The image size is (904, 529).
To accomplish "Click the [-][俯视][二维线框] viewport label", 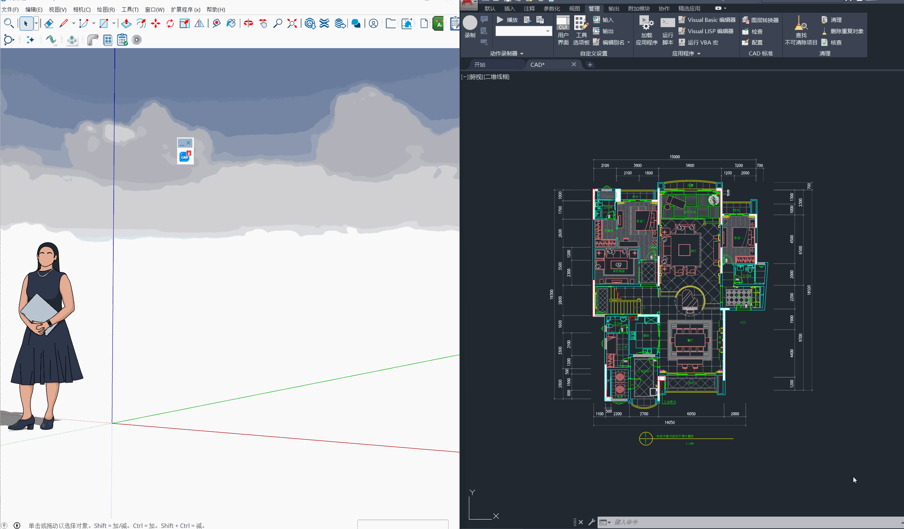I will [x=485, y=77].
